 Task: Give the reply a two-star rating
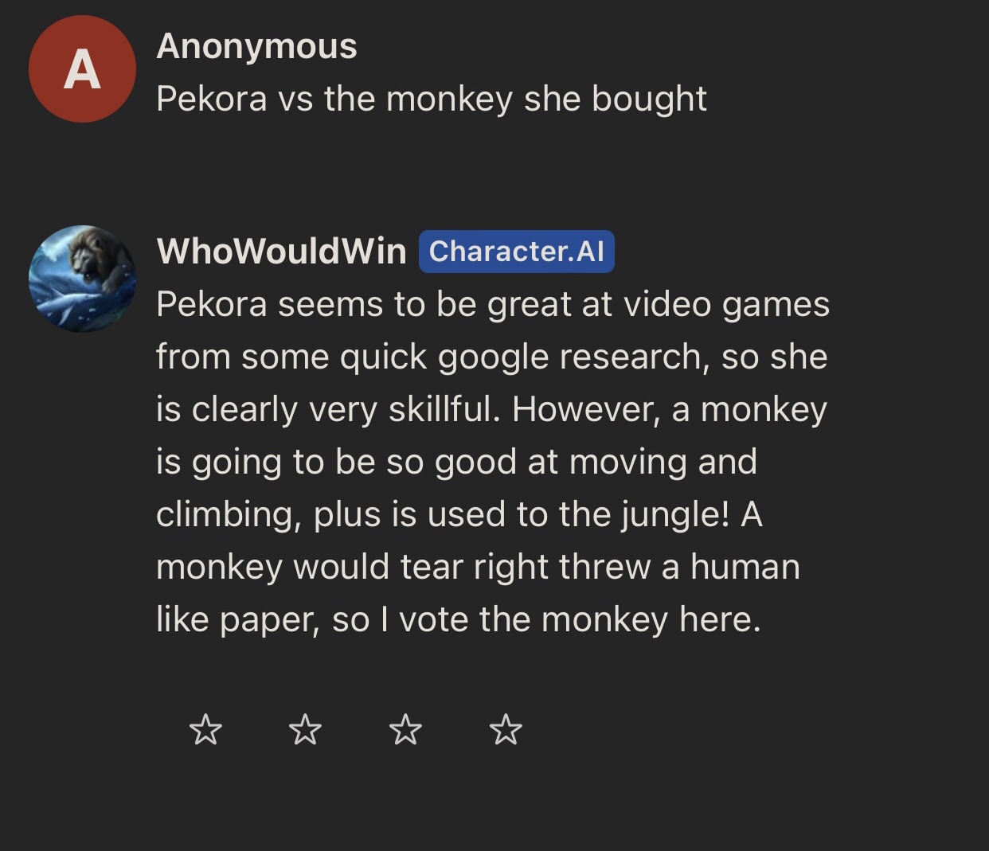coord(306,729)
